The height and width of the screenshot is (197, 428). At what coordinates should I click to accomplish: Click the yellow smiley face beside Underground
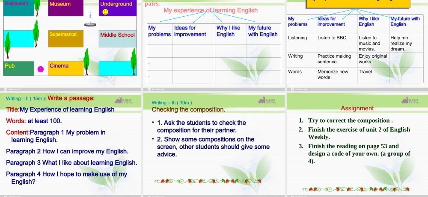tap(105, 12)
